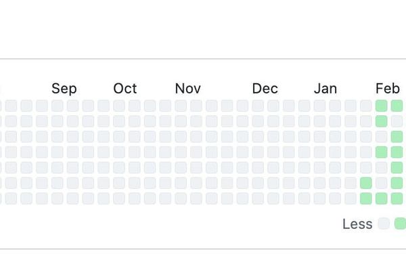Click bottom-row gray cell in first Nov column
The image size is (406, 271).
181,199
